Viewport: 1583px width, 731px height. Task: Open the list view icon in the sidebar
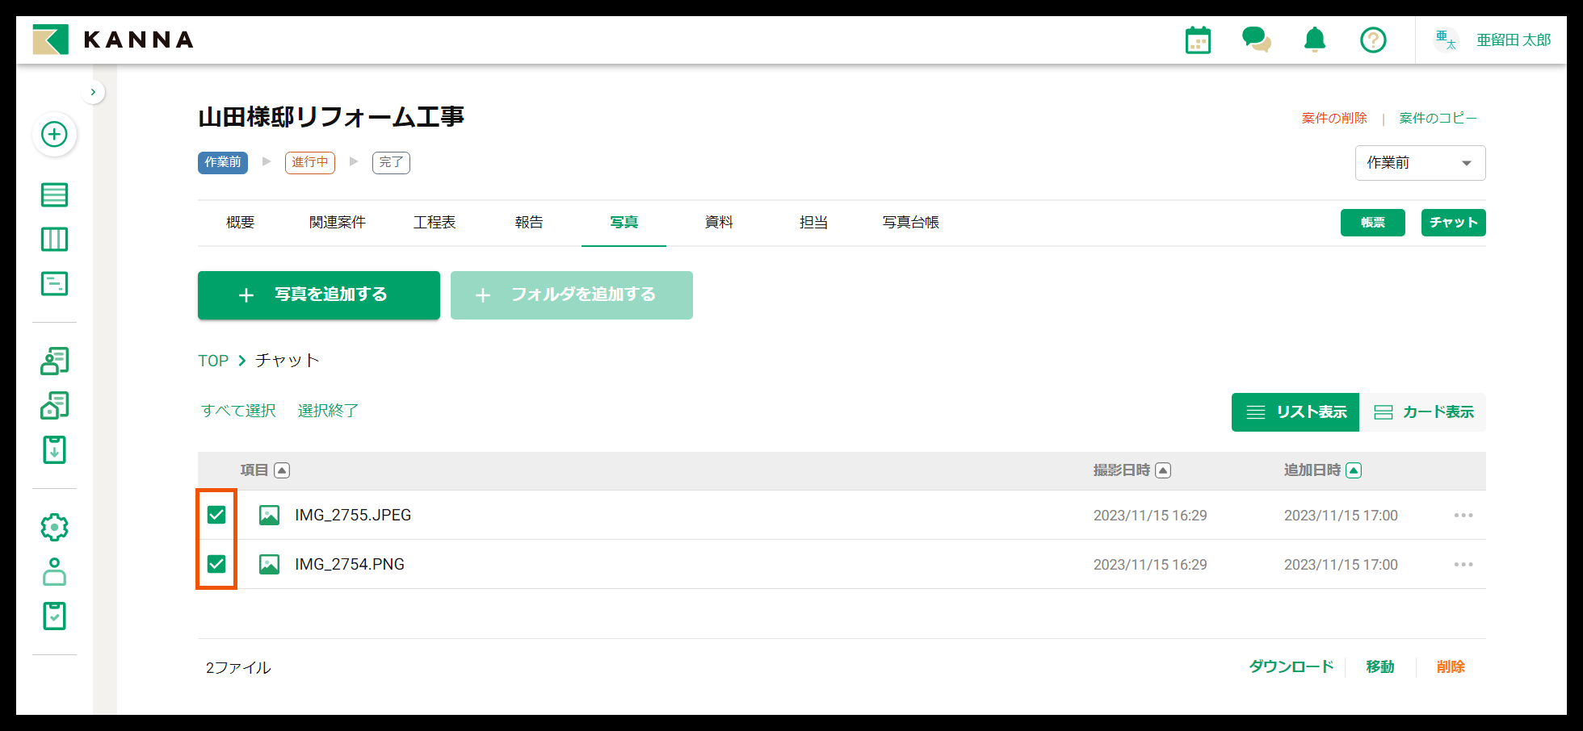pyautogui.click(x=54, y=194)
